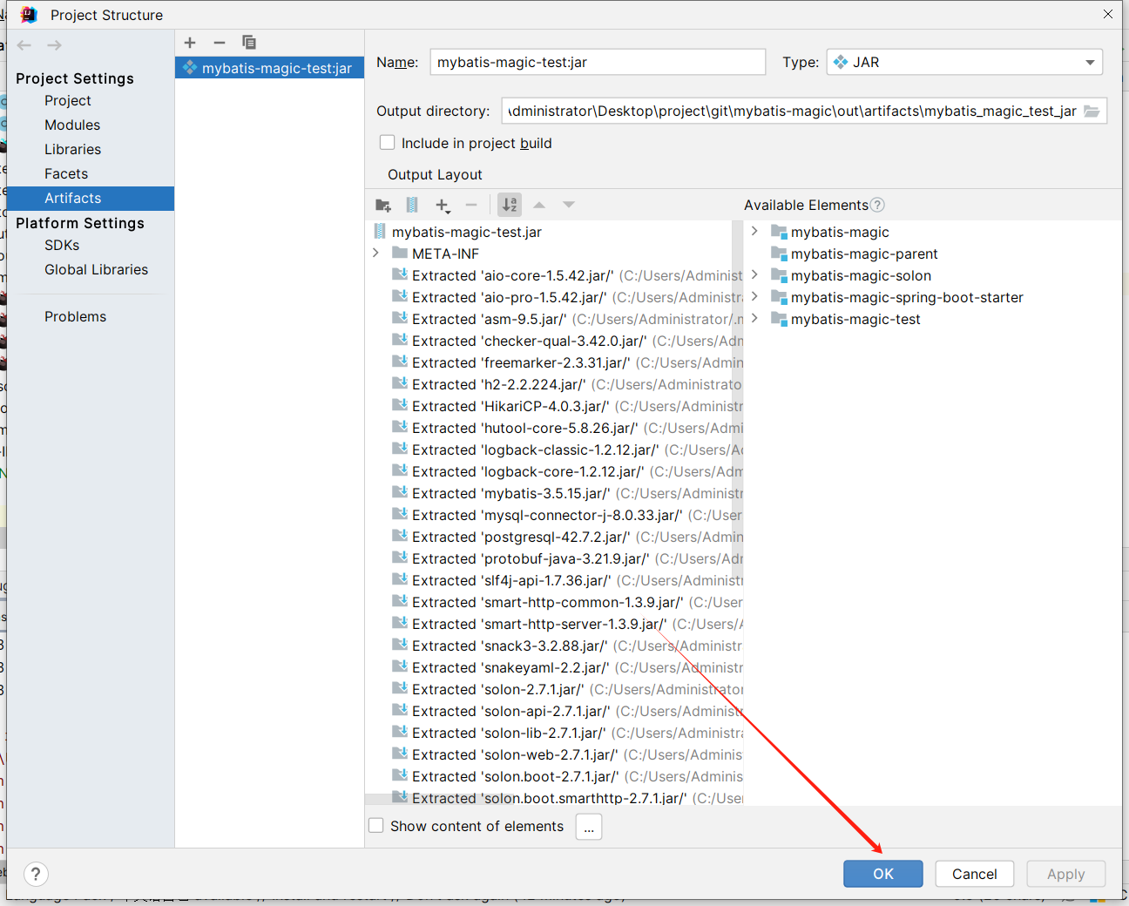Click help icon next to Available Elements
This screenshot has height=906, width=1129.
(x=877, y=205)
